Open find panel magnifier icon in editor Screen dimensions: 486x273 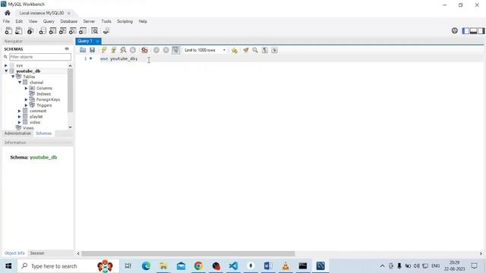(x=255, y=50)
